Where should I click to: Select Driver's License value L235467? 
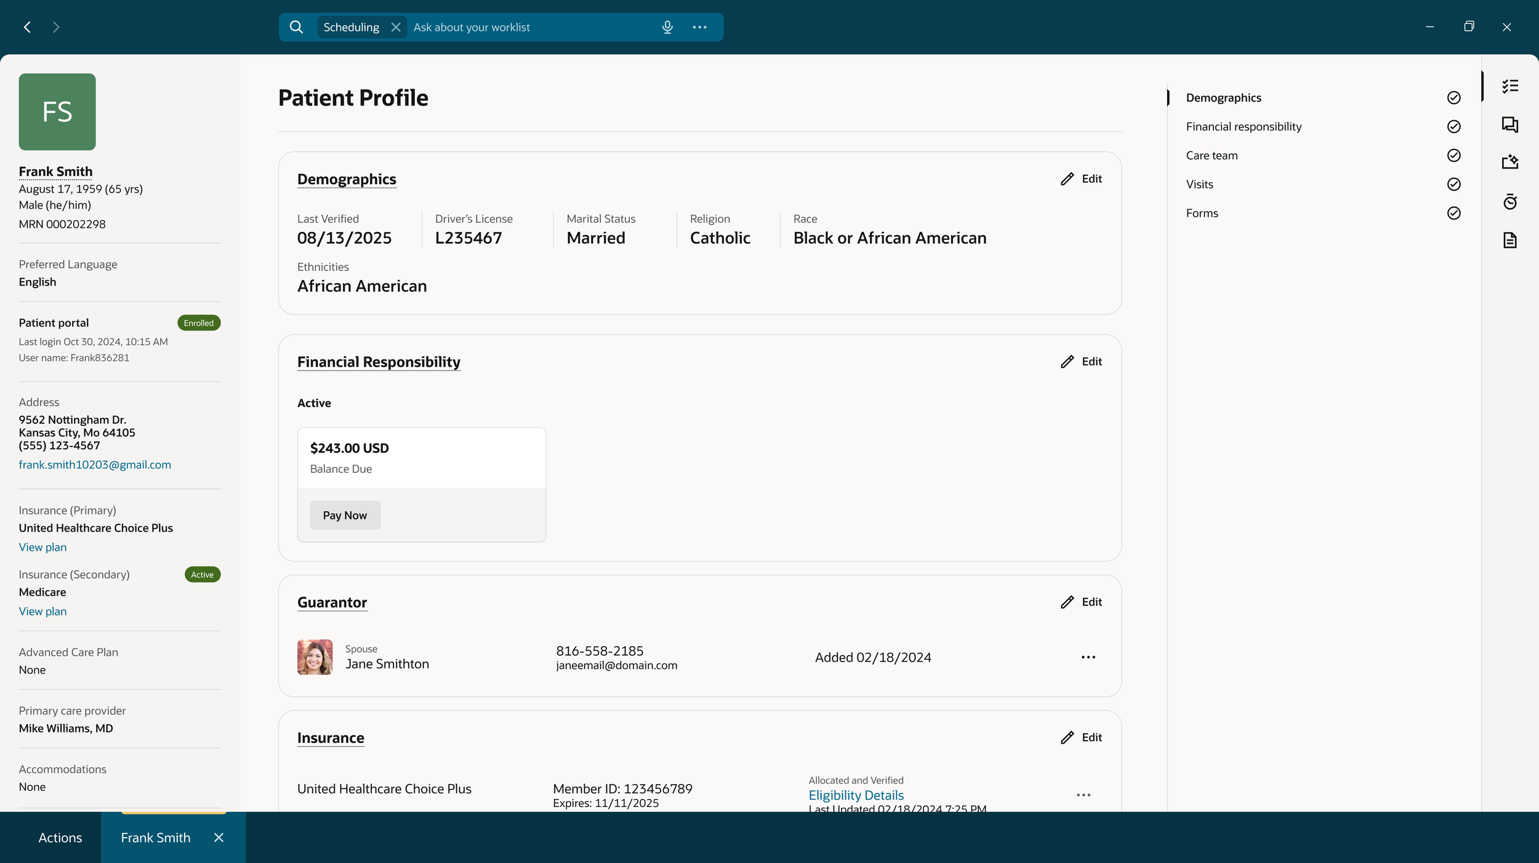pyautogui.click(x=468, y=238)
